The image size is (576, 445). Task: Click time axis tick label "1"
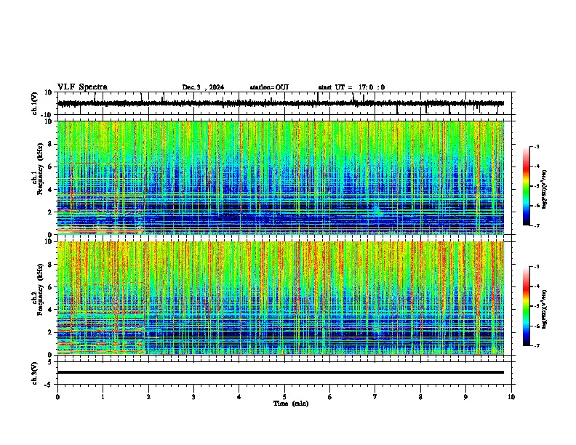pos(103,397)
